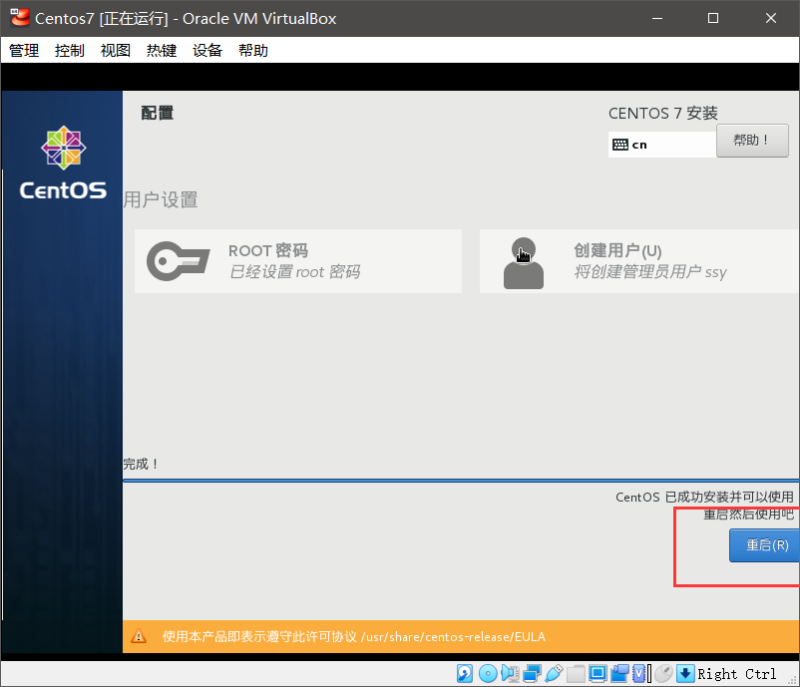Open the 设备 menu
The image size is (800, 687).
coord(207,50)
